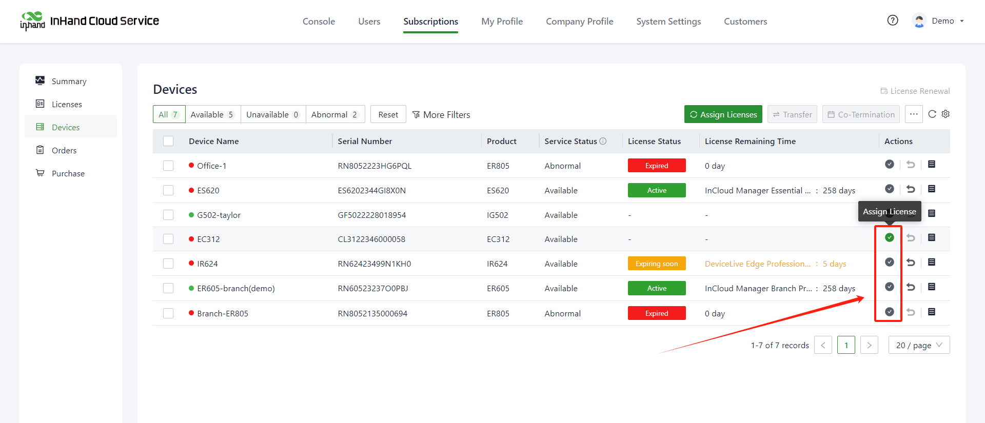The image size is (985, 423).
Task: Open the table column settings gear icon
Action: point(945,114)
